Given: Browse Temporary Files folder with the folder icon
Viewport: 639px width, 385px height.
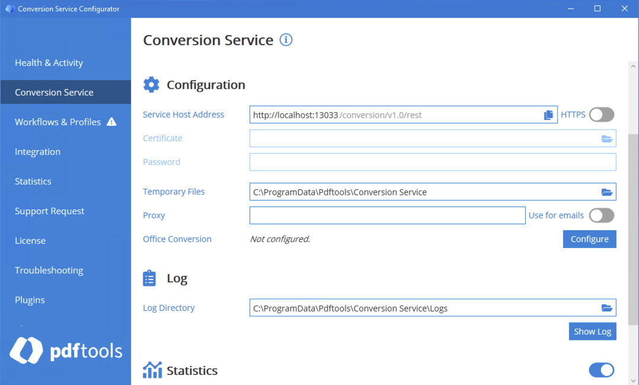Looking at the screenshot, I should pos(607,192).
